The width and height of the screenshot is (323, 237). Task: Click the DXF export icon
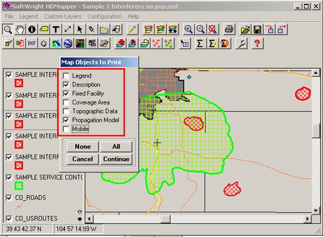click(x=31, y=44)
